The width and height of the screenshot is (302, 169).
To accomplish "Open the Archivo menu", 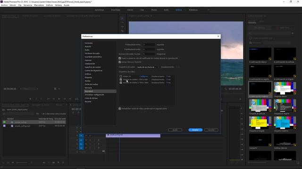I will (x=4, y=5).
